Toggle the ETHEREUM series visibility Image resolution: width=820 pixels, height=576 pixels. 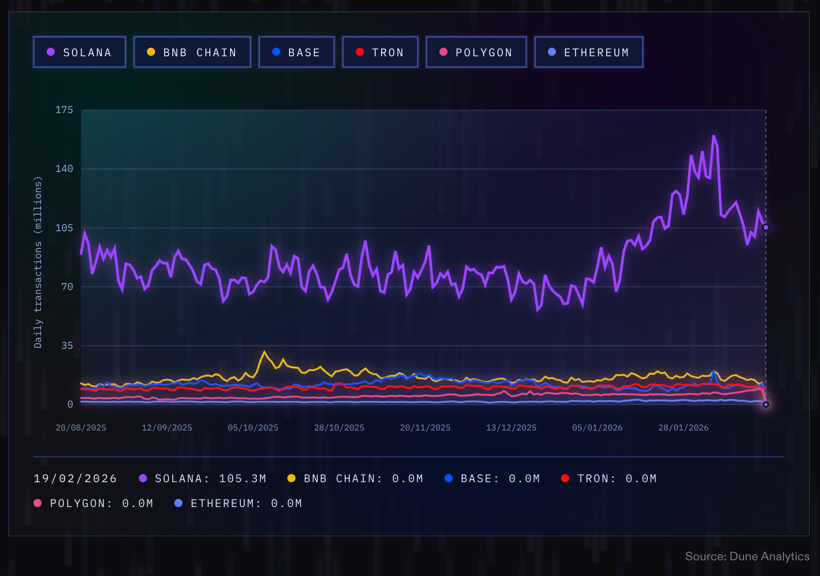(588, 52)
